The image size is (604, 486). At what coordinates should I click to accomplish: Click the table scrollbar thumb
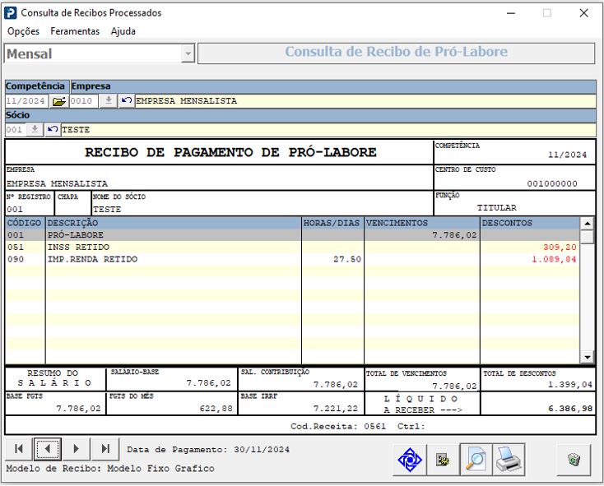click(x=587, y=237)
